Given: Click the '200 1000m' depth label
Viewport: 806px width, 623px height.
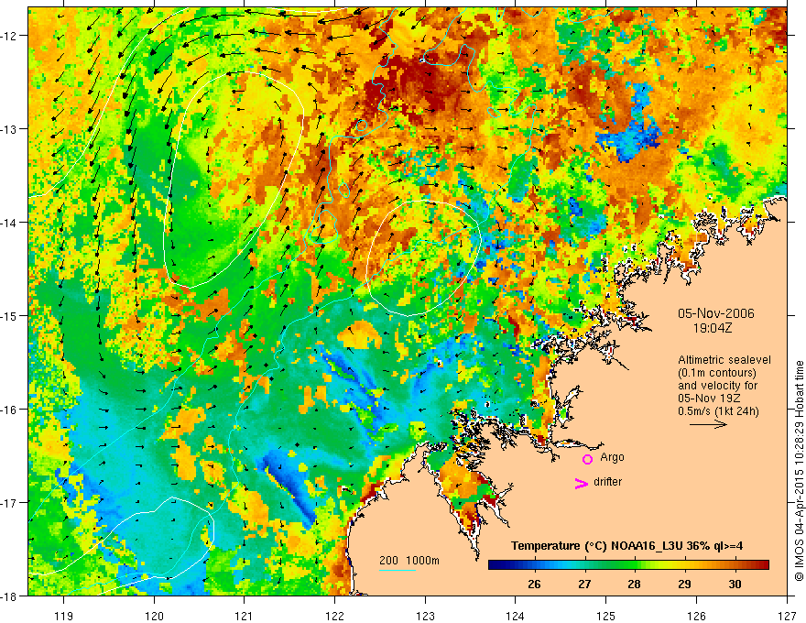Looking at the screenshot, I should [x=409, y=561].
